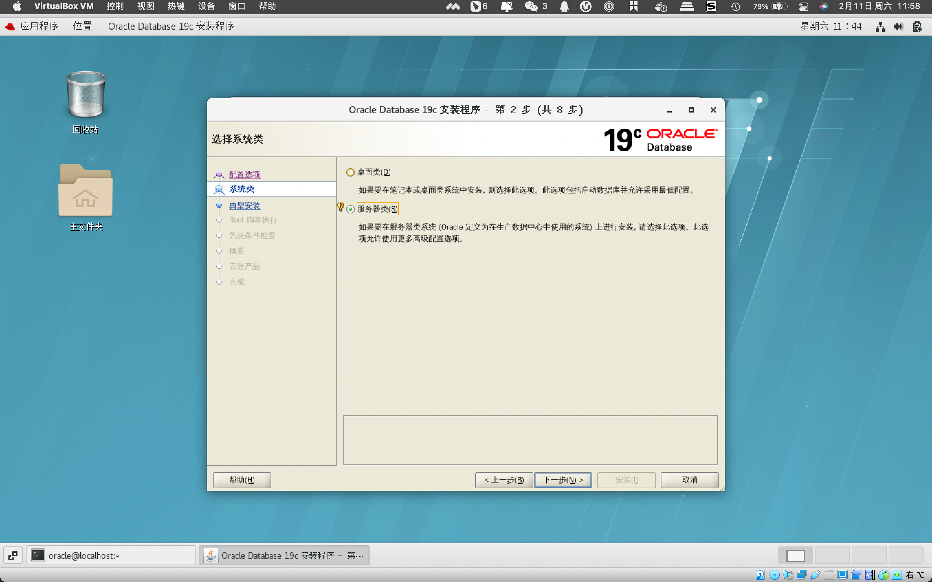Click 取消 to cancel the installer

[689, 480]
